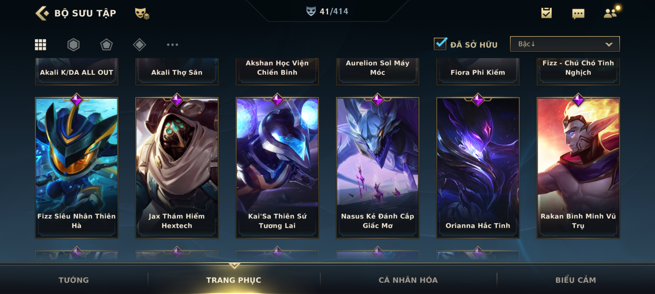The height and width of the screenshot is (294, 655).
Task: Switch to the Cá Nhân Hóa tab
Action: 408,280
